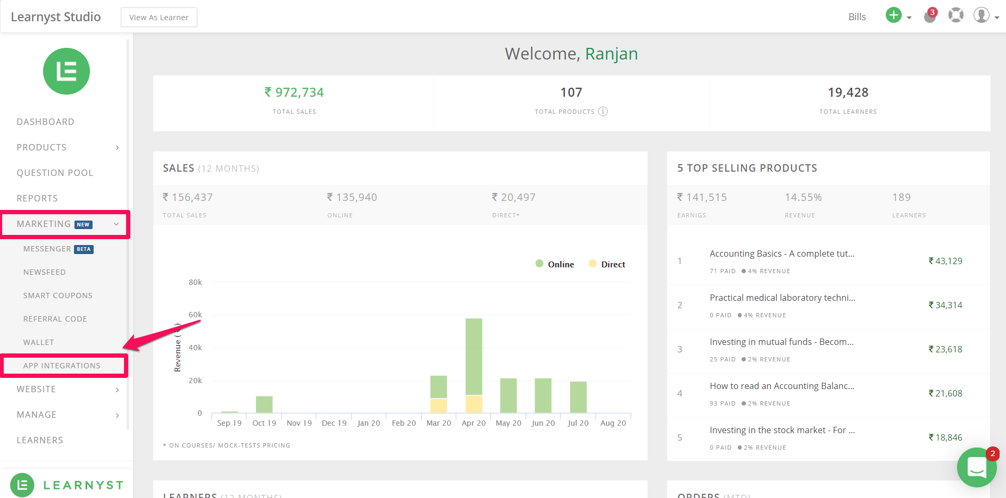
Task: Click the sidebar vertical scrollbar
Action: (128, 234)
